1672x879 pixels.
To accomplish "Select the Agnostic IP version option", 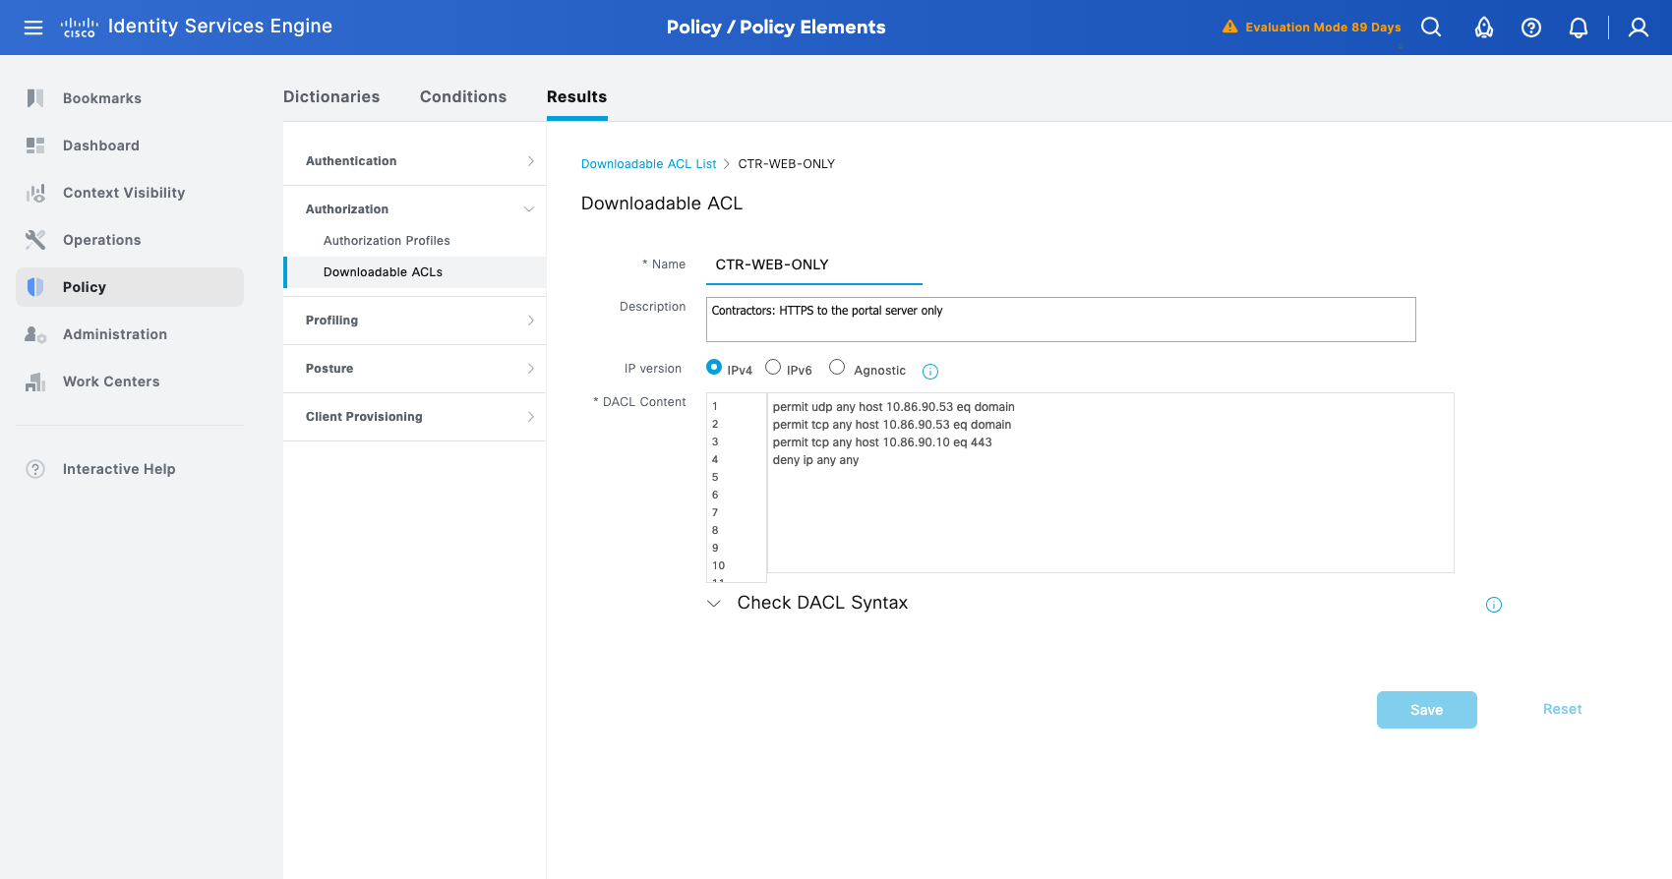I will (x=837, y=367).
